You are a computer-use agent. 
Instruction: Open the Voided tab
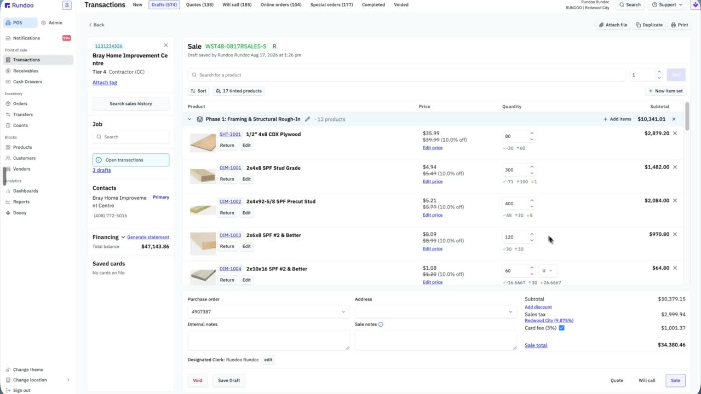point(401,5)
